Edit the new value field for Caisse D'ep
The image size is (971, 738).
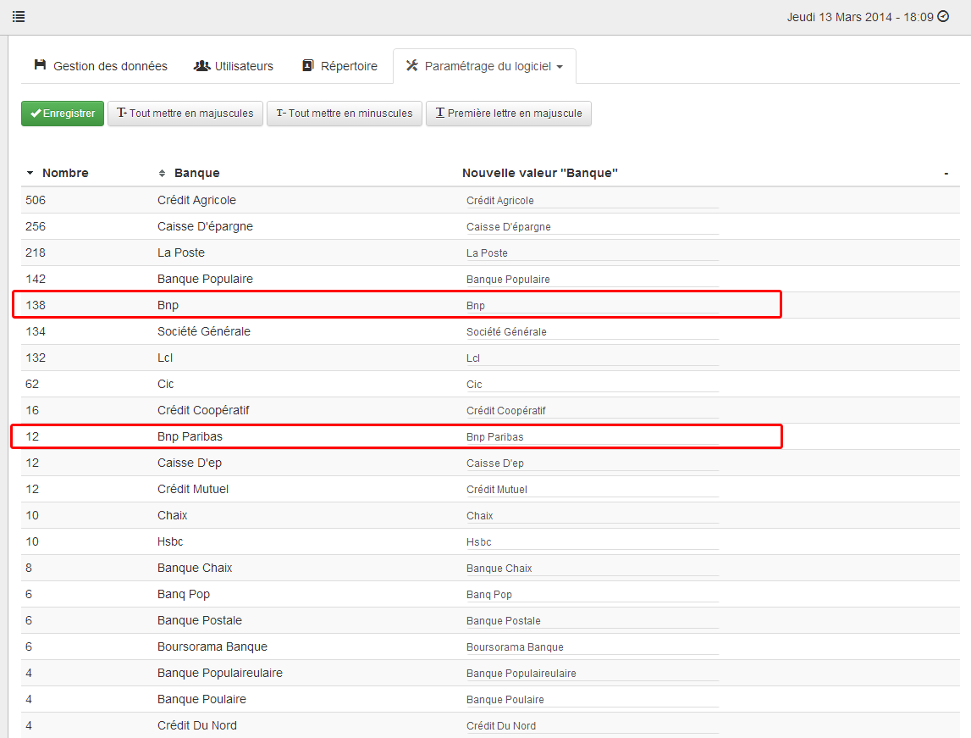(592, 463)
